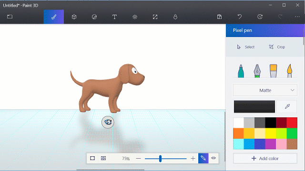This screenshot has height=171, width=305.
Task: Pick the indigo color swatch
Action: 260,144
